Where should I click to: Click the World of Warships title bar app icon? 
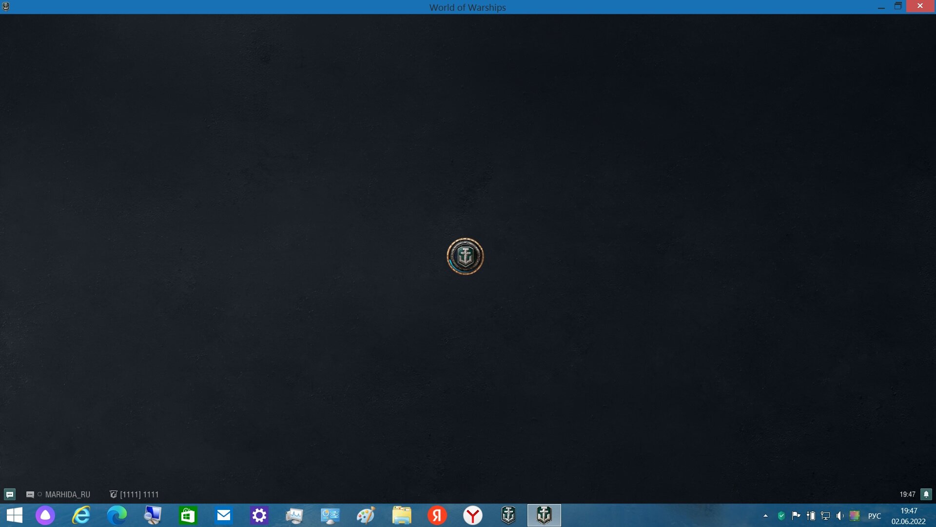[6, 6]
